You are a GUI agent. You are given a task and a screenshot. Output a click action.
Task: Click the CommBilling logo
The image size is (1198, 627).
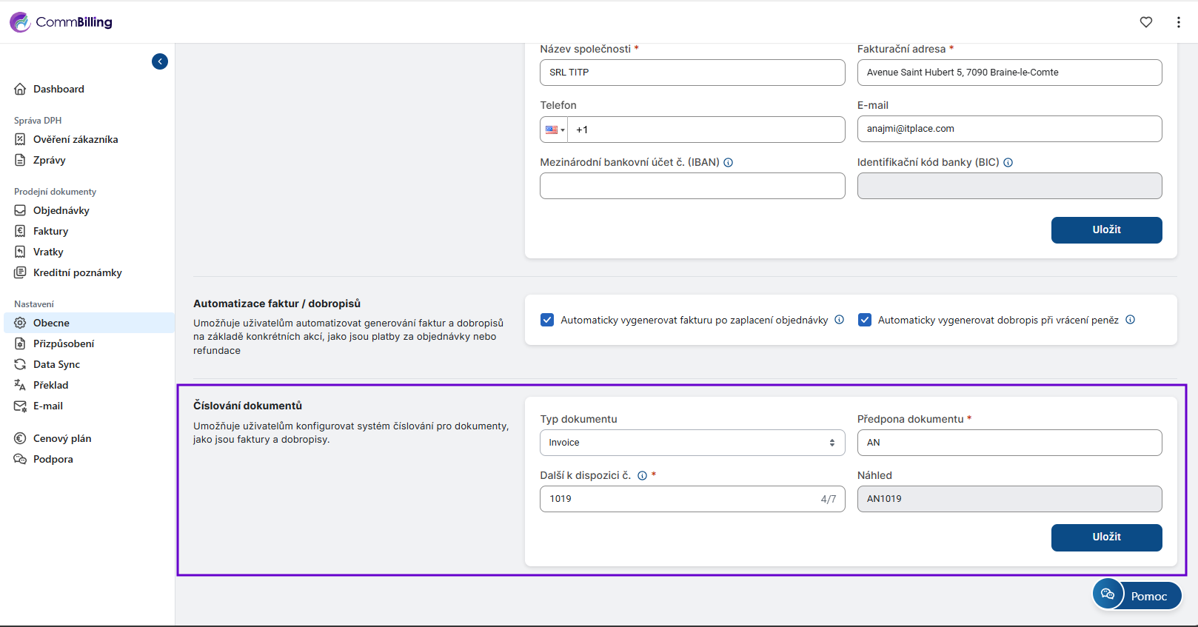(x=61, y=22)
